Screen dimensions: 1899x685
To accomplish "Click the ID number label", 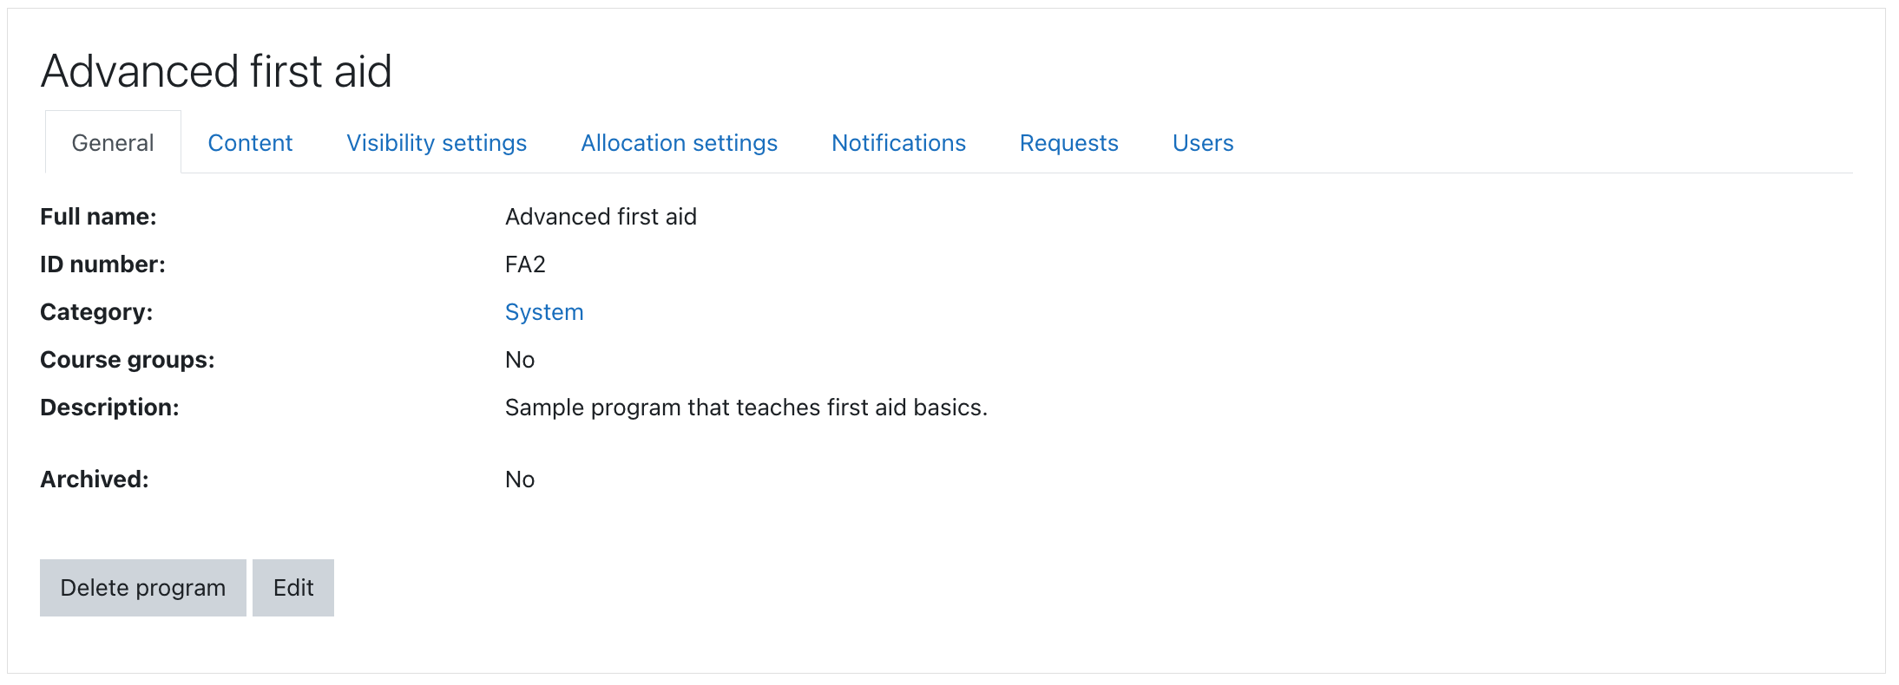I will point(102,264).
